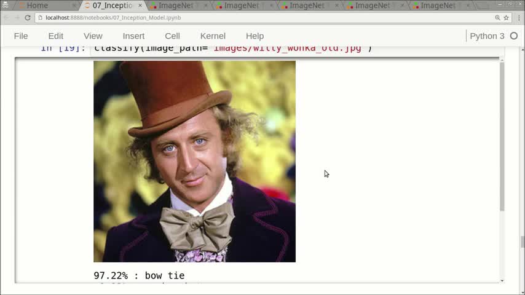Bookmark this page with the star icon
The height and width of the screenshot is (295, 525).
(507, 18)
